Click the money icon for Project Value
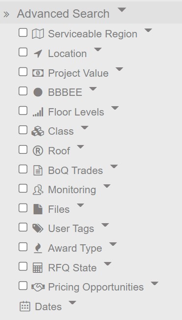 point(38,73)
